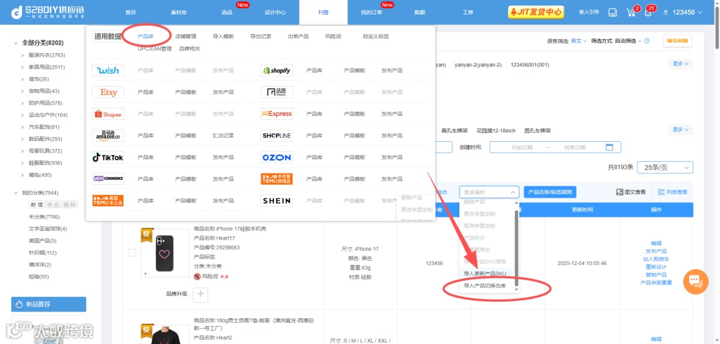Click the book/guide icon in header
Image resolution: width=720 pixels, height=344 pixels.
[613, 13]
